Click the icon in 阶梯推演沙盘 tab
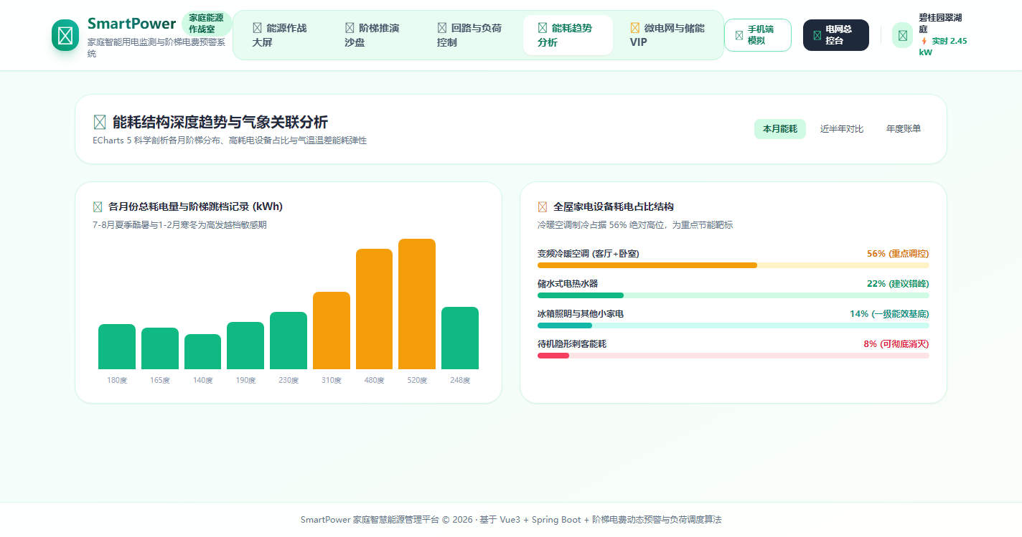 coord(350,28)
